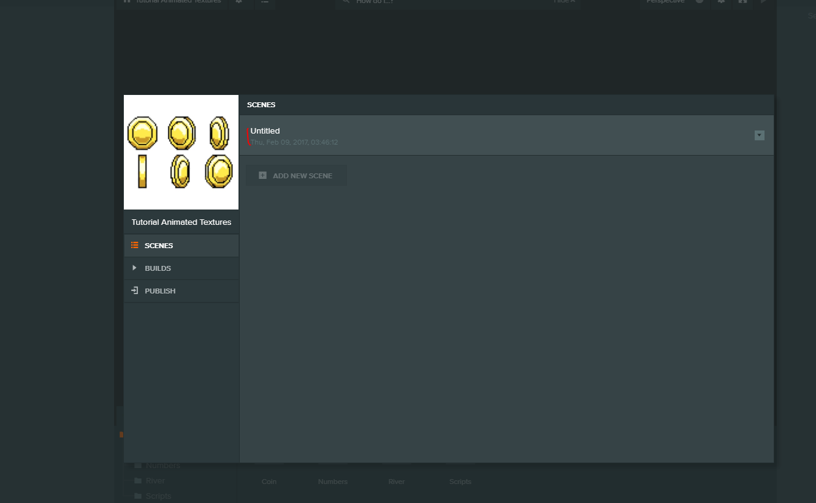
Task: Click Coin label in background asset grid
Action: (269, 482)
